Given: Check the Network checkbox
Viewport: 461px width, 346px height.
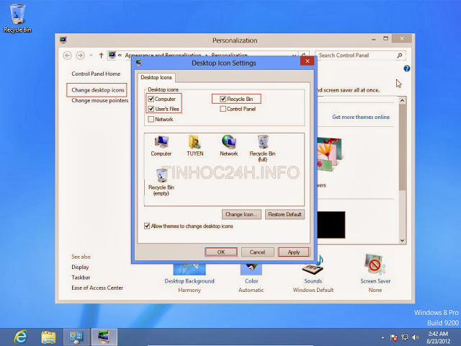Looking at the screenshot, I should point(151,119).
